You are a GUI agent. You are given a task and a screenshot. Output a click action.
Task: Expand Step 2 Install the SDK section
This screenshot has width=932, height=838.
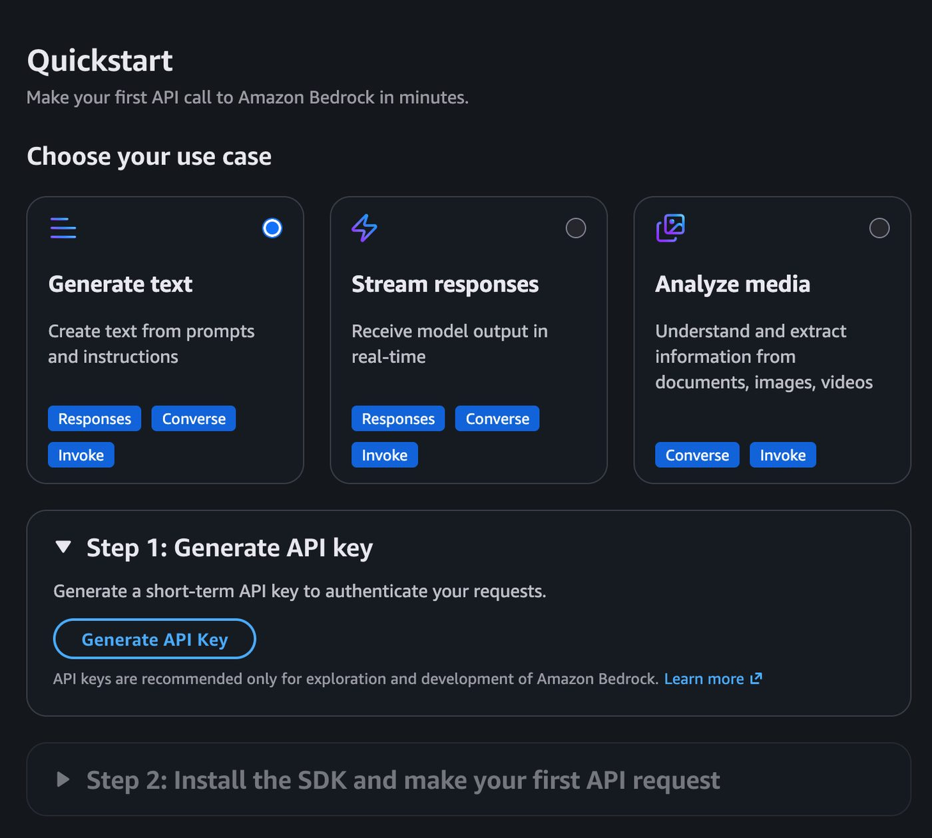(x=63, y=779)
